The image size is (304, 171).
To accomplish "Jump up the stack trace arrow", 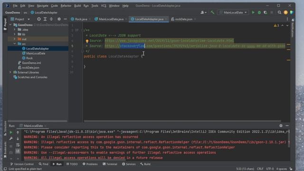I will click(x=18, y=133).
